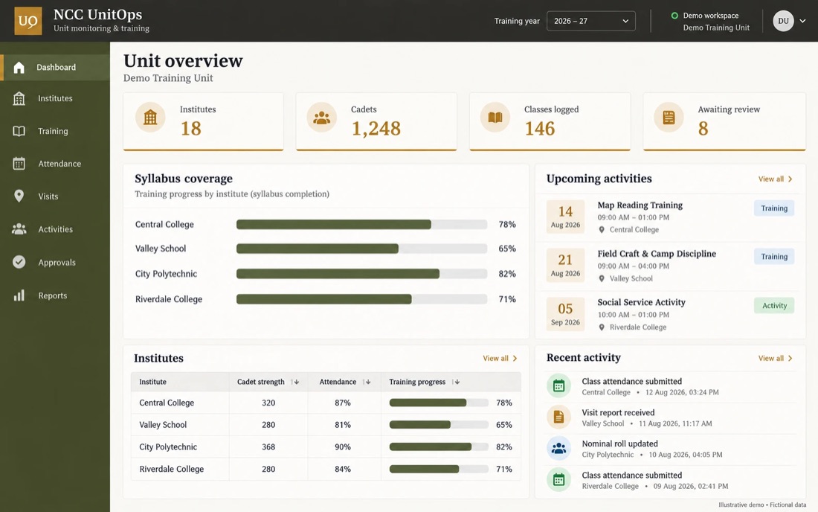Viewport: 818px width, 512px height.
Task: Click the calendar icon for Central College attendance
Action: pos(558,386)
